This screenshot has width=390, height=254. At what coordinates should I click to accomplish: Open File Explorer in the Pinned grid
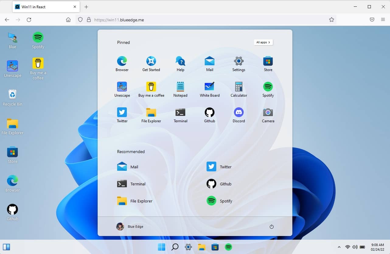point(151,115)
